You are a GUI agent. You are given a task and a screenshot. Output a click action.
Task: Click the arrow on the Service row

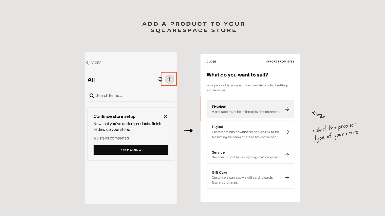(x=287, y=155)
